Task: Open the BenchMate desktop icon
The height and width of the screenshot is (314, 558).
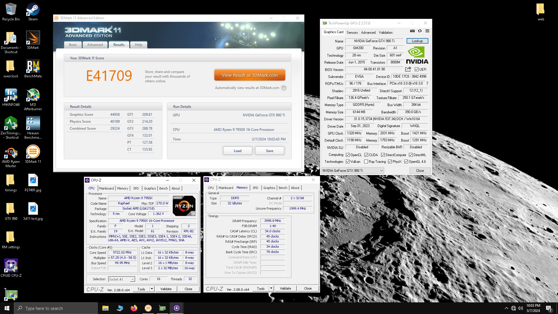Action: pyautogui.click(x=33, y=69)
